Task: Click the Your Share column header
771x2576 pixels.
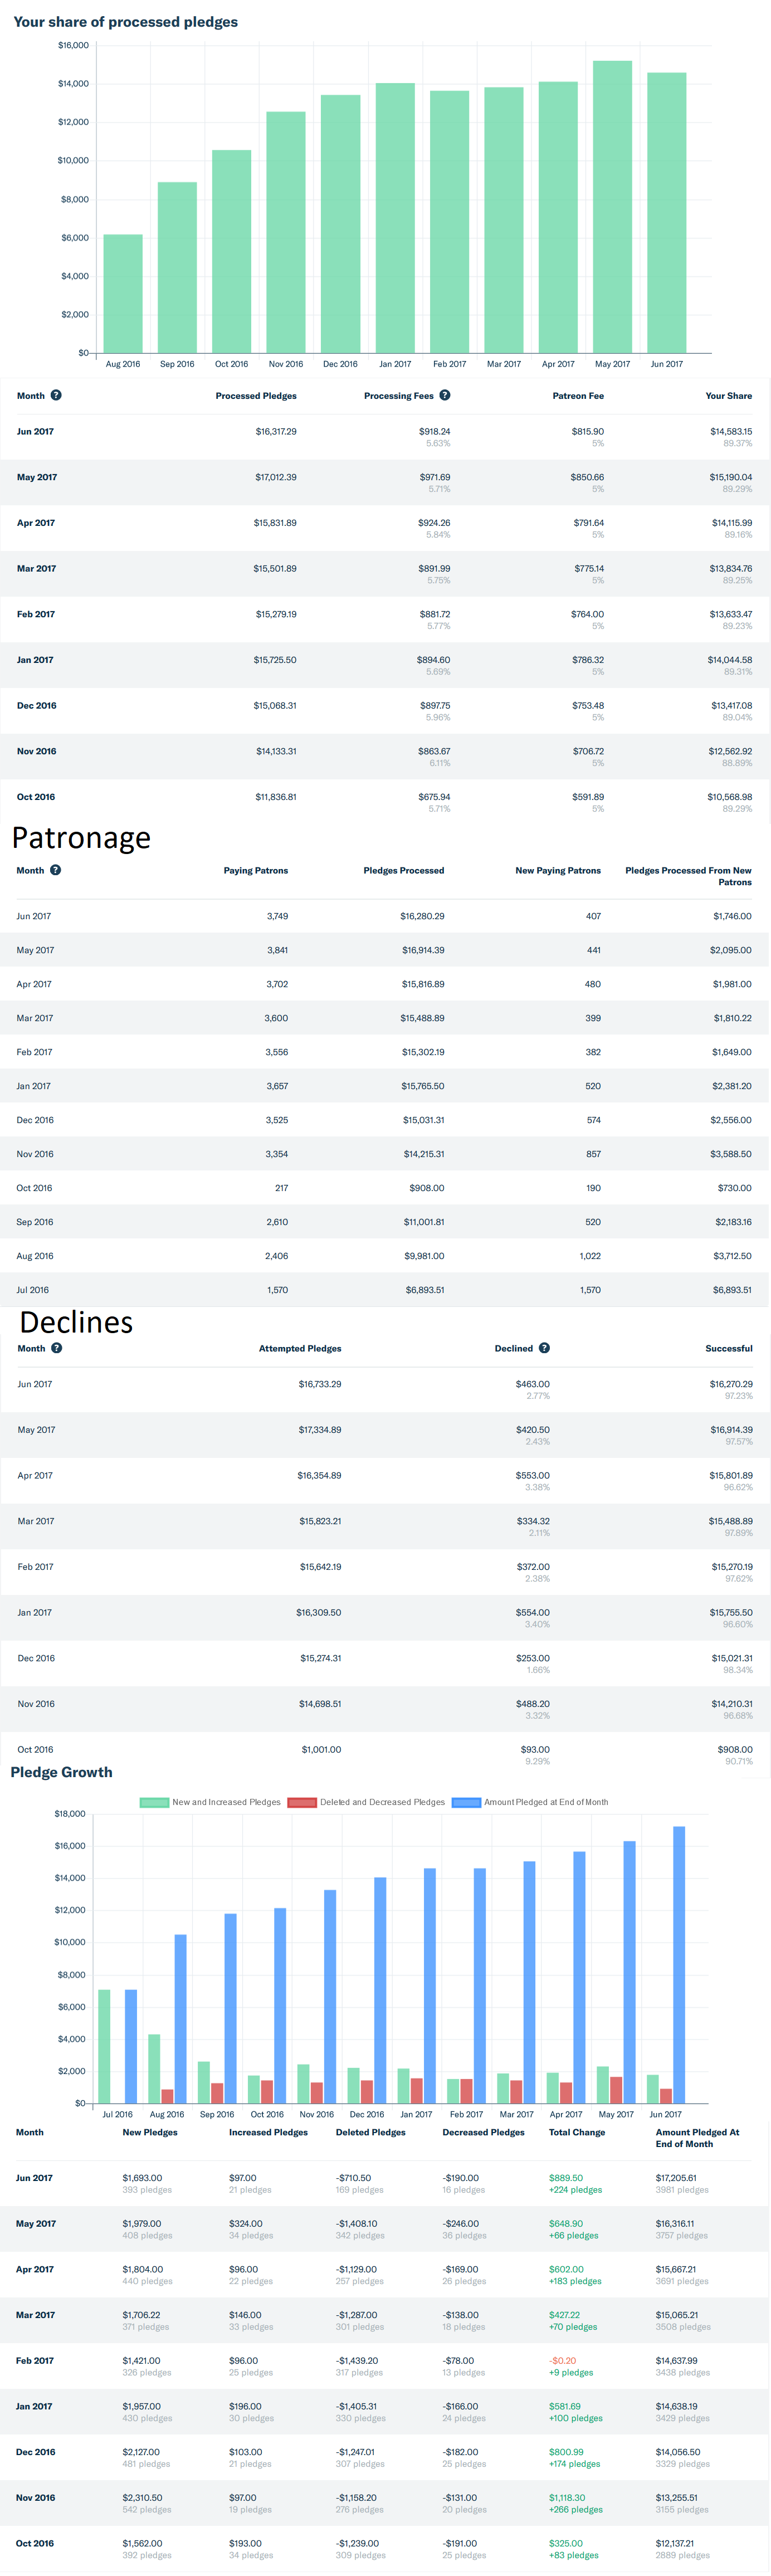Action: click(x=728, y=396)
